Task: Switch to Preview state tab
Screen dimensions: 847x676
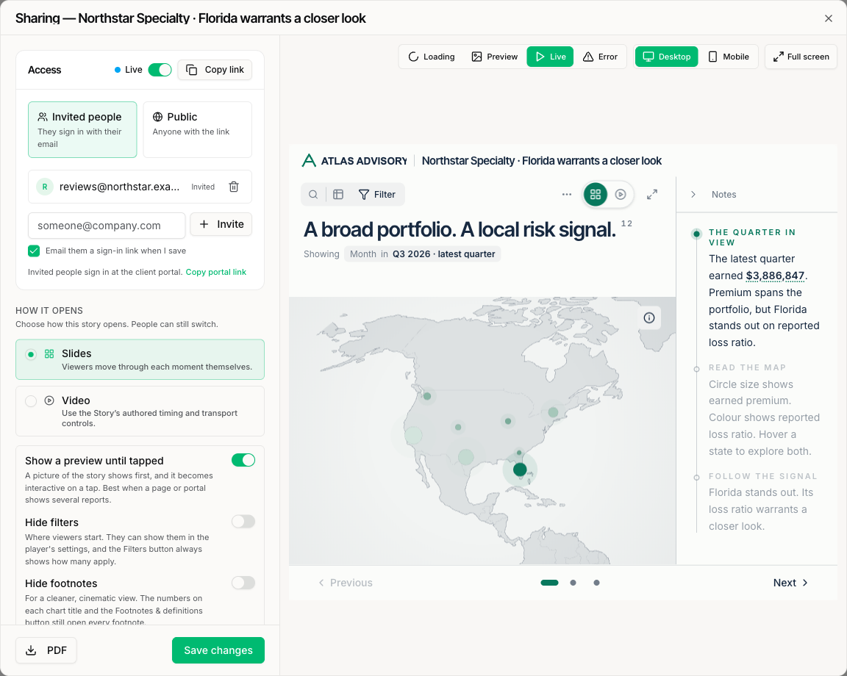Action: tap(495, 57)
